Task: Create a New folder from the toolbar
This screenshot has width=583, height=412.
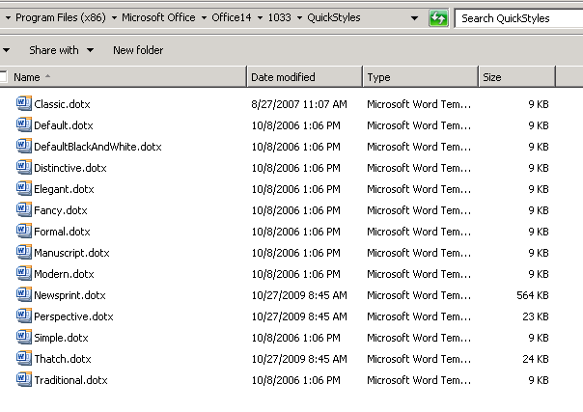Action: (138, 50)
